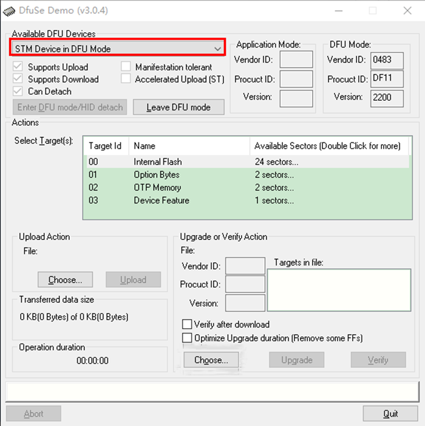Click the Application Mode Procuct ID field
Viewport: 425px width, 426px height.
296,79
